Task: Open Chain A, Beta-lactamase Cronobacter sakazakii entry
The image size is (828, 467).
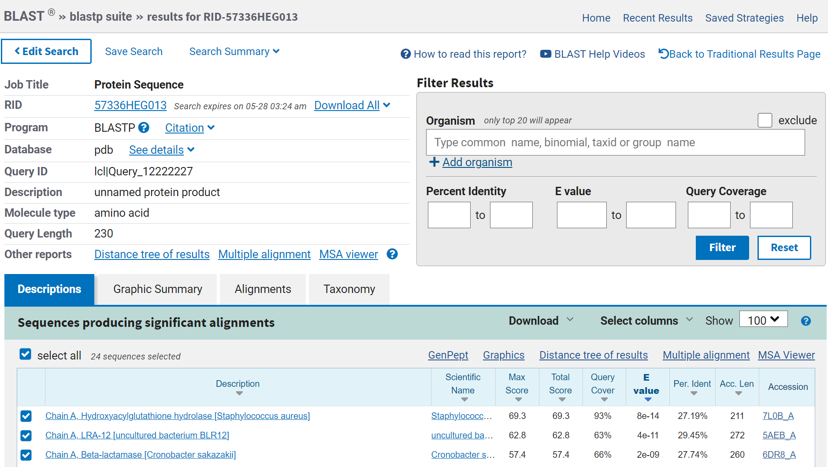Action: (141, 455)
